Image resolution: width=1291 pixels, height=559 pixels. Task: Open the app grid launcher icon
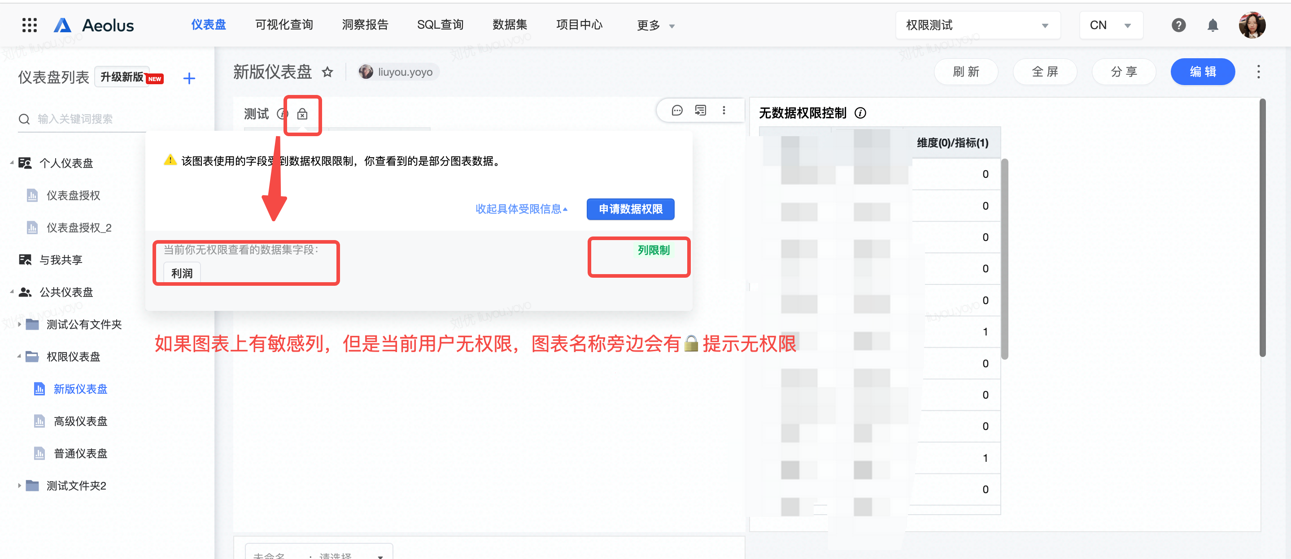[x=30, y=25]
